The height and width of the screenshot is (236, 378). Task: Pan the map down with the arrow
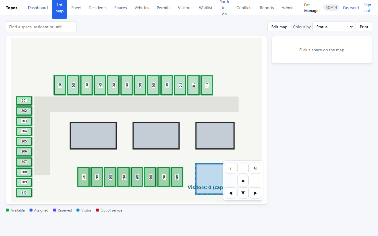coord(243,193)
